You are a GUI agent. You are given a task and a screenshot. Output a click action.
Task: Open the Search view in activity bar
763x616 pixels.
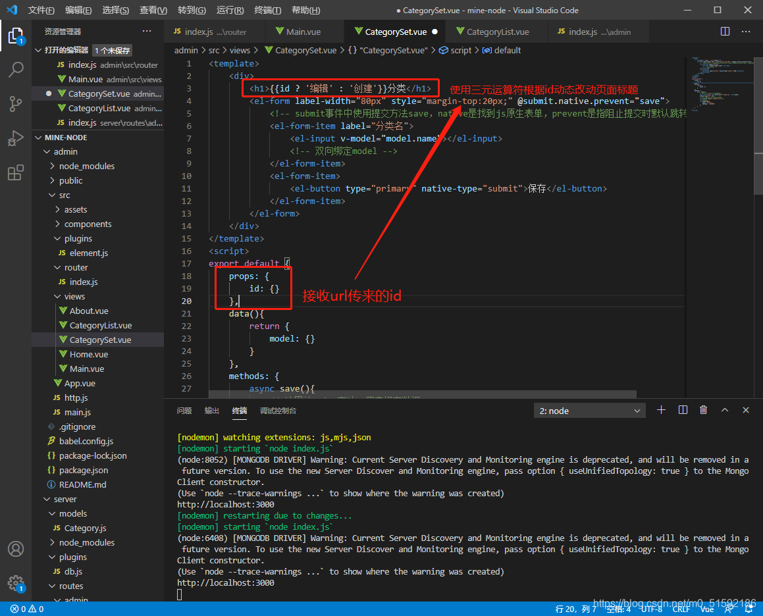pos(16,68)
